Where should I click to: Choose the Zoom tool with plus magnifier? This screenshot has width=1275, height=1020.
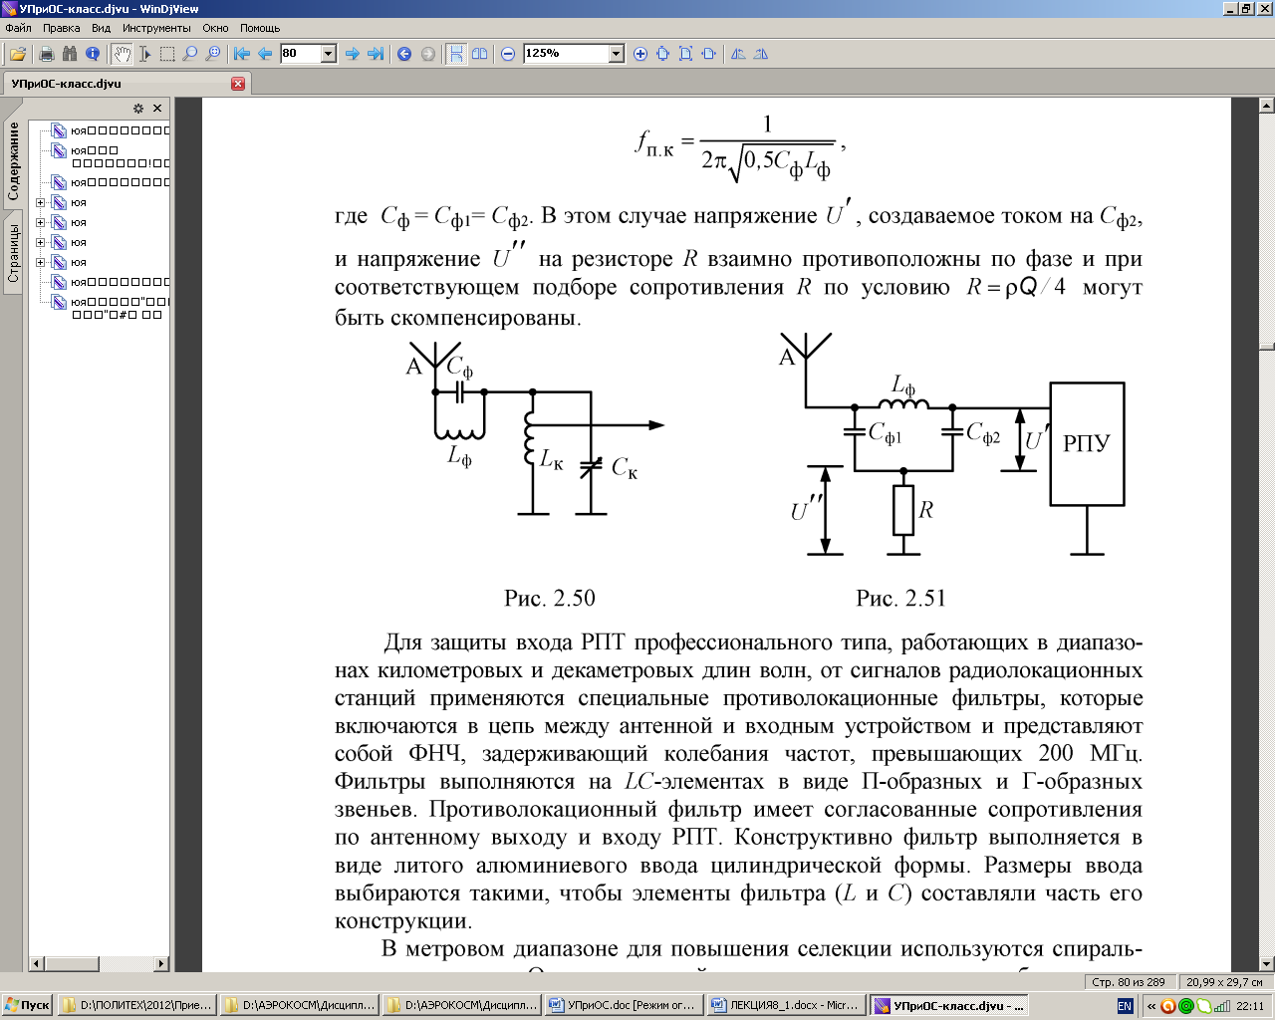coord(213,54)
